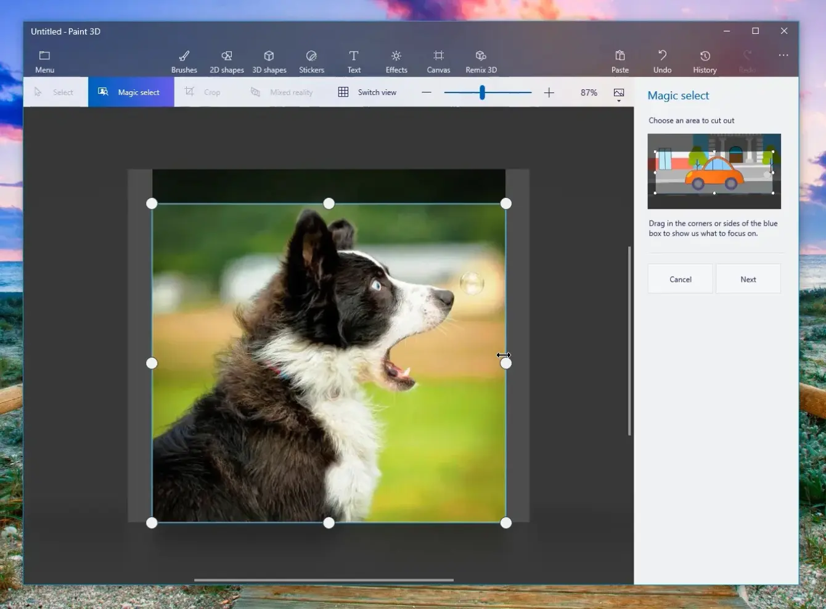
Task: Click the zoom slider handle
Action: pyautogui.click(x=482, y=92)
